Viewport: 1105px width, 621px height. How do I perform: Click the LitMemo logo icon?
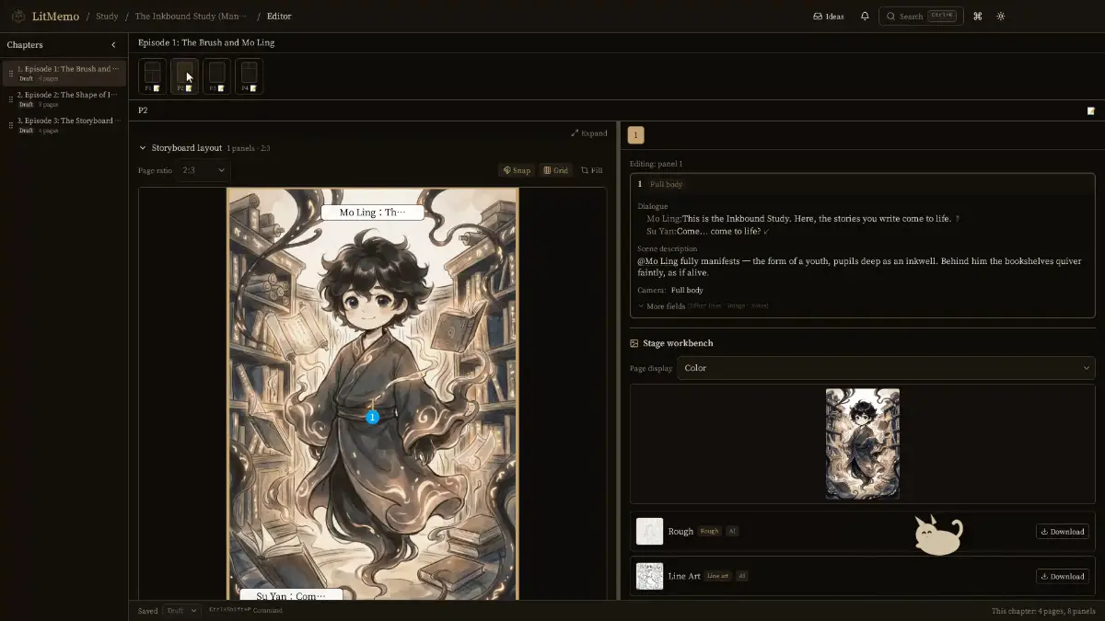18,16
